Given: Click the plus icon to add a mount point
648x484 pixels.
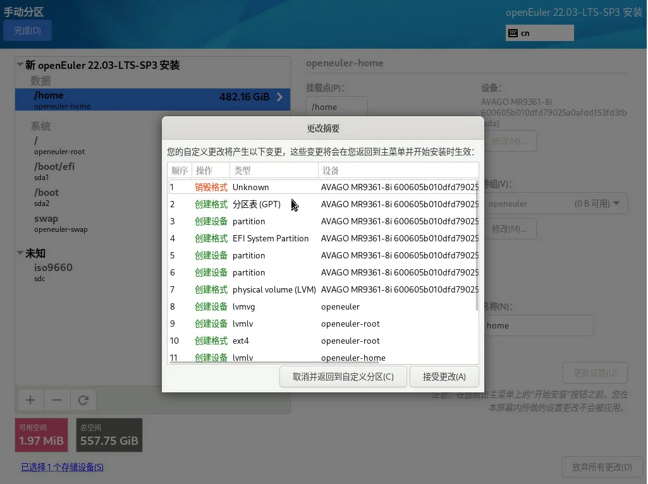Looking at the screenshot, I should [x=30, y=400].
